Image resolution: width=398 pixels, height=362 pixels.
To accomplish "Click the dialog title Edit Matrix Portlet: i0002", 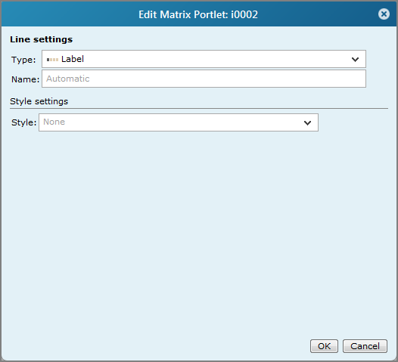I will pos(198,14).
